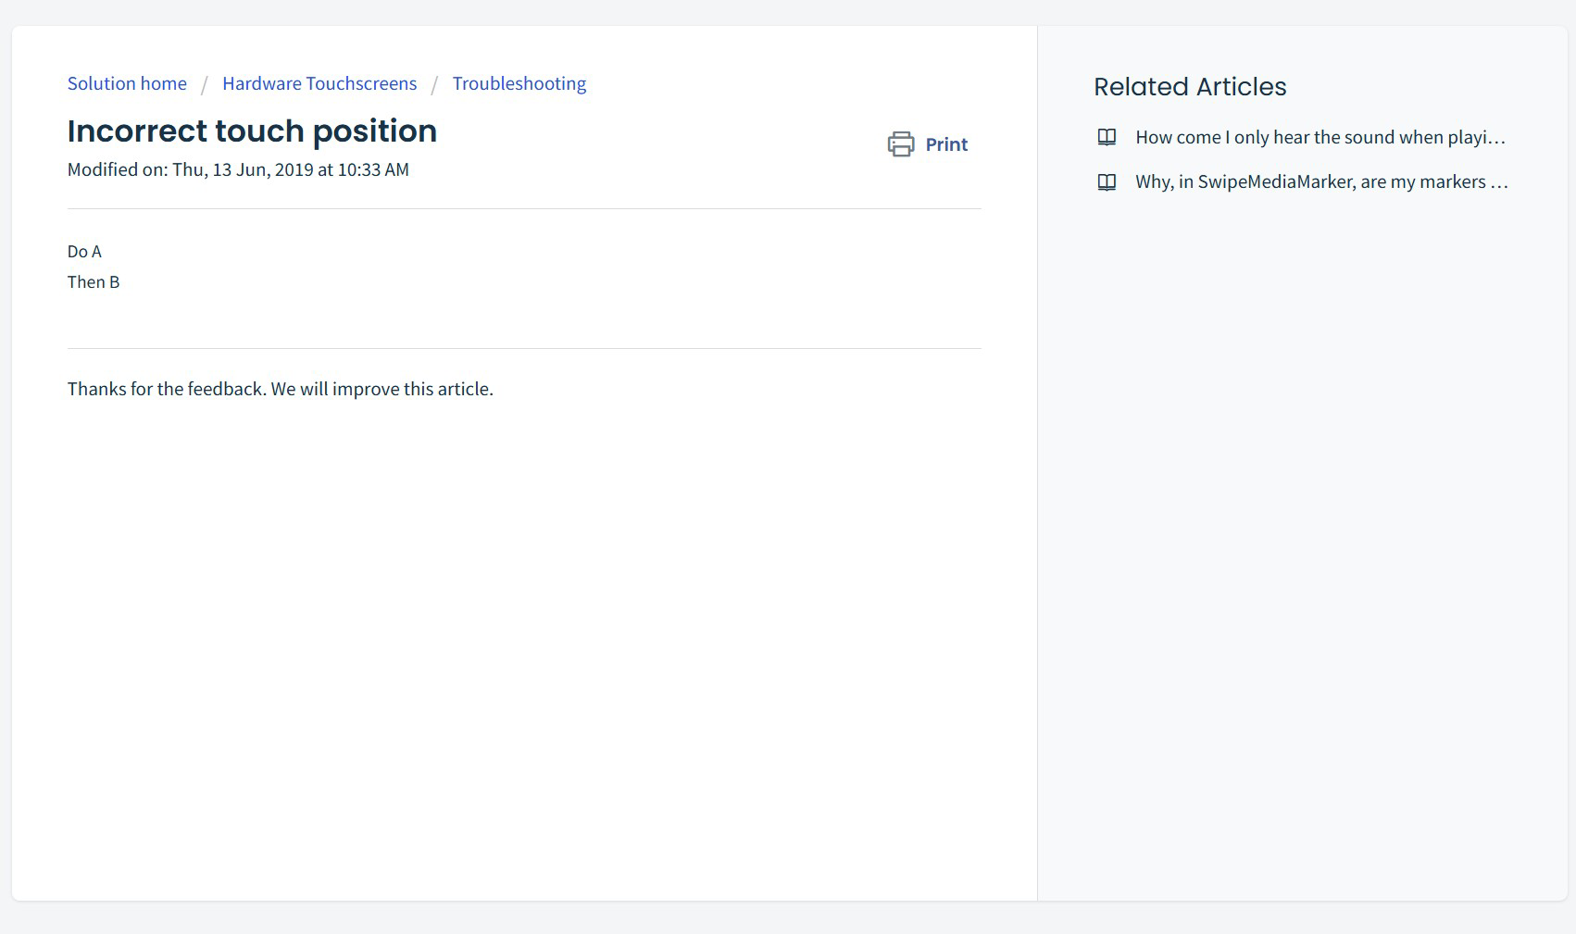Screen dimensions: 1576x934
Task: Click divider line below the modified date
Action: 524,209
